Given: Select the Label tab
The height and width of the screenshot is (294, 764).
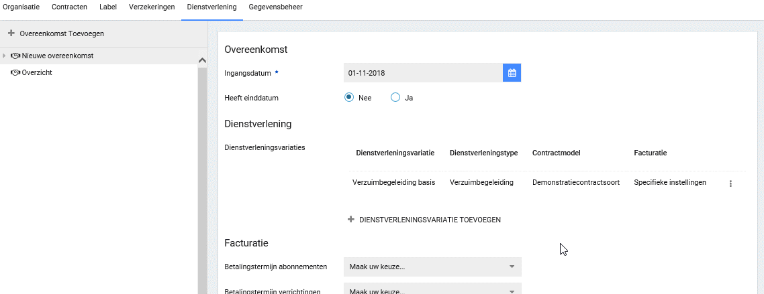Looking at the screenshot, I should click(107, 7).
